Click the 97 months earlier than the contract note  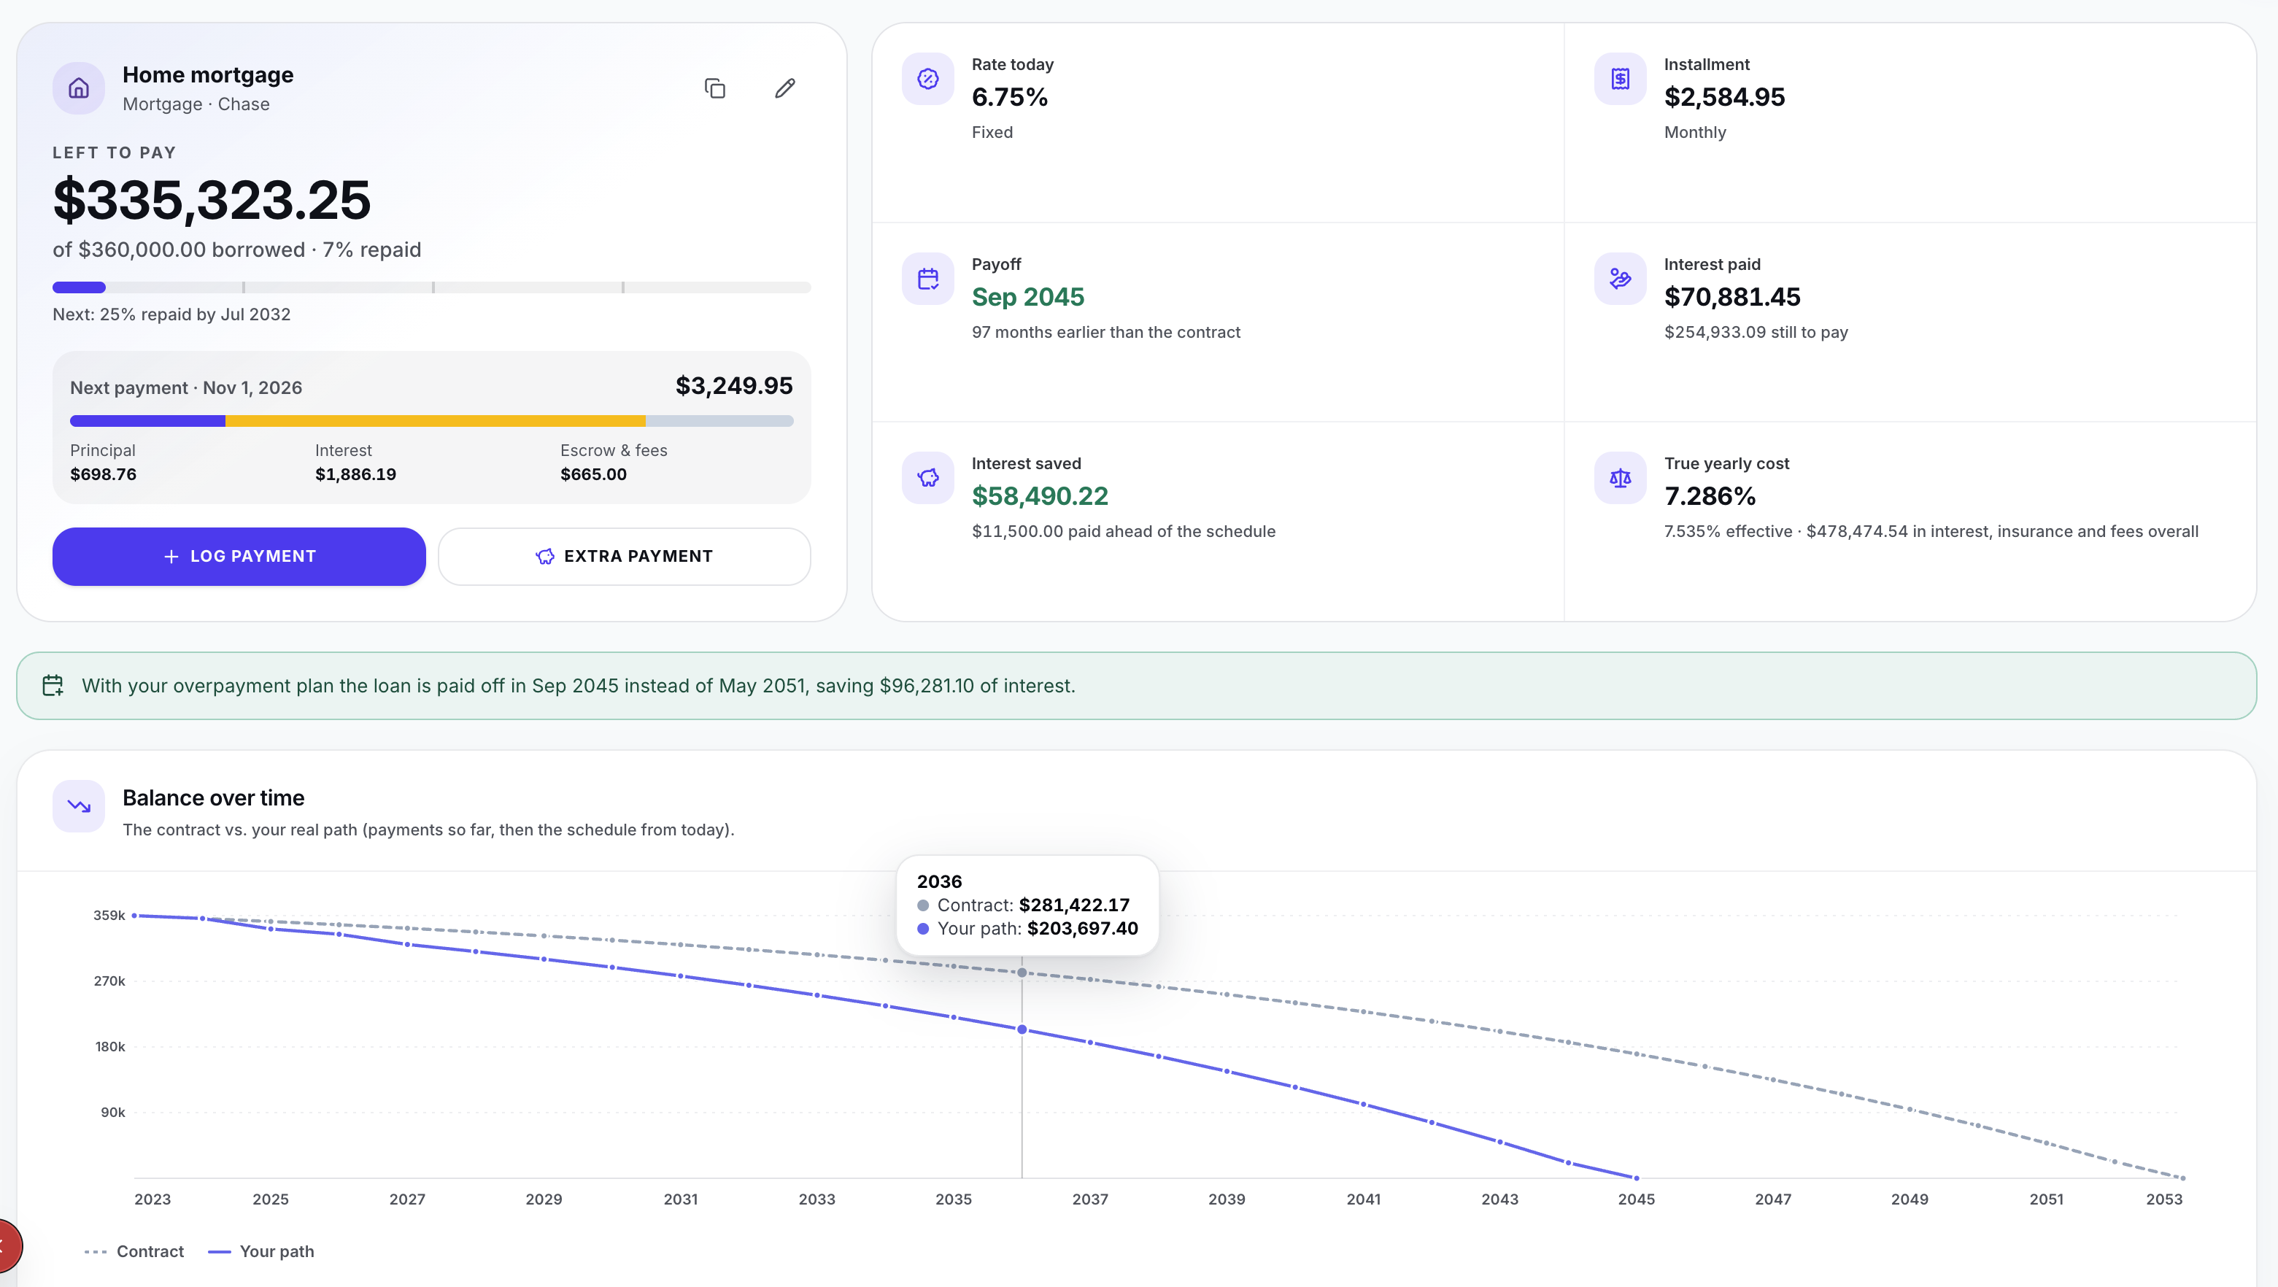tap(1105, 333)
